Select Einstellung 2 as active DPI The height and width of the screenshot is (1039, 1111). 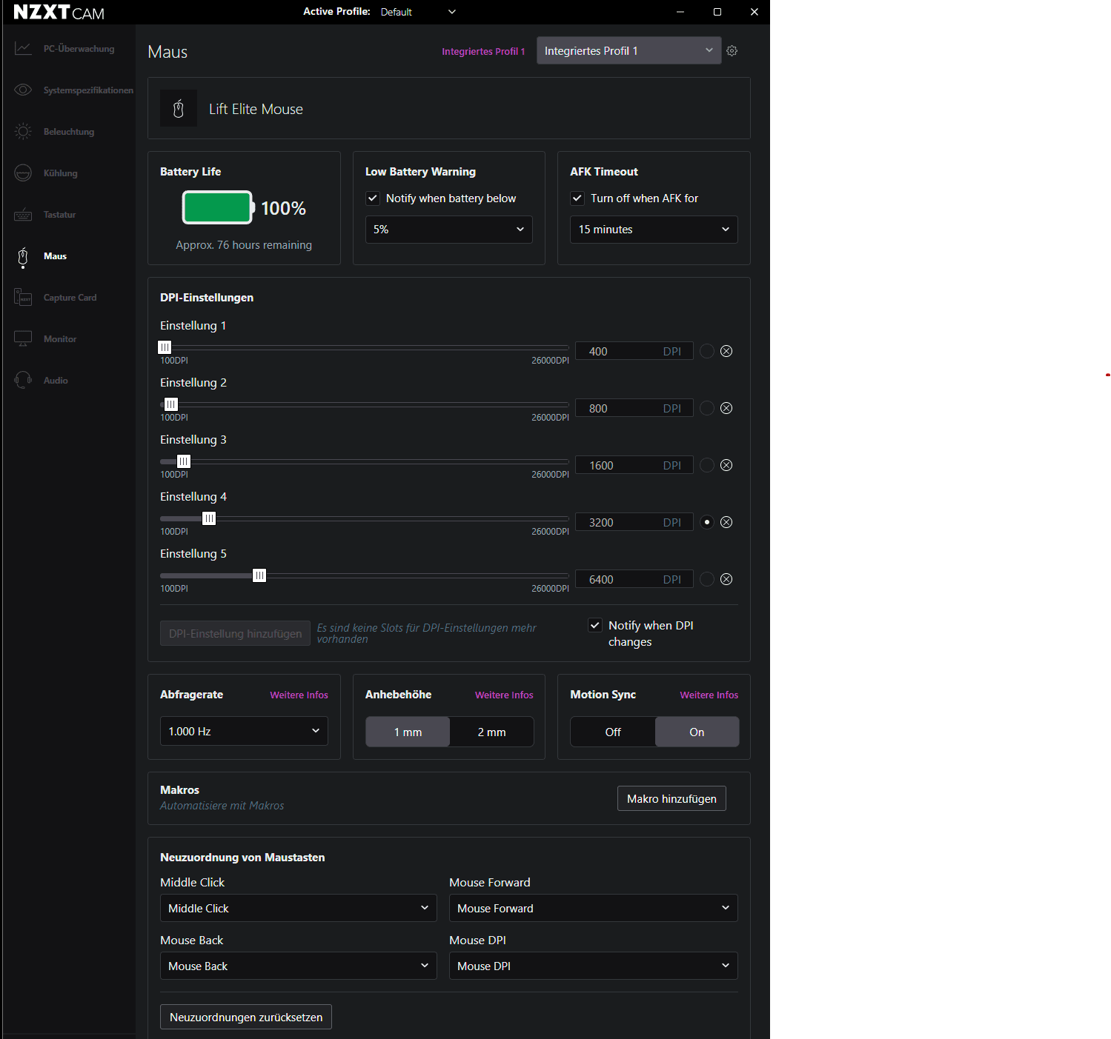pos(707,408)
